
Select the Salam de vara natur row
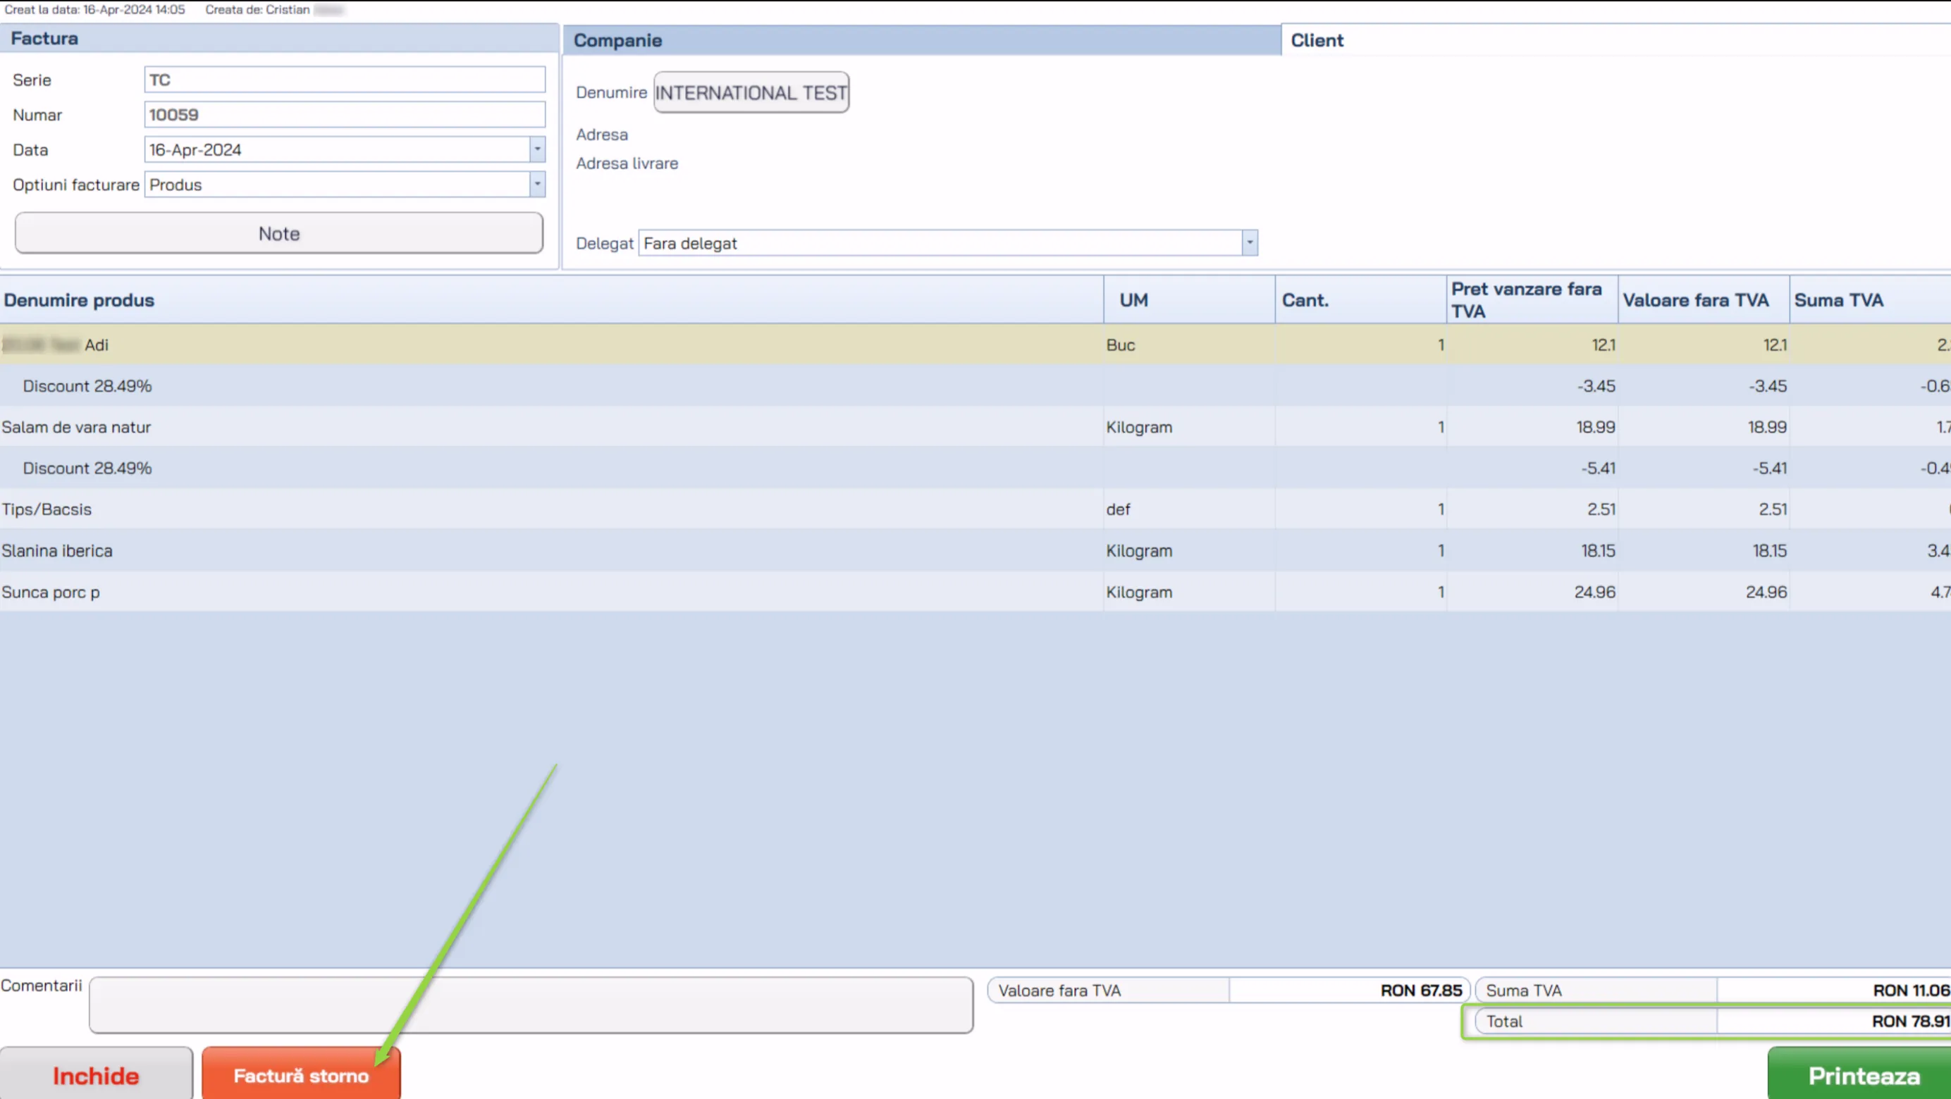tap(976, 427)
